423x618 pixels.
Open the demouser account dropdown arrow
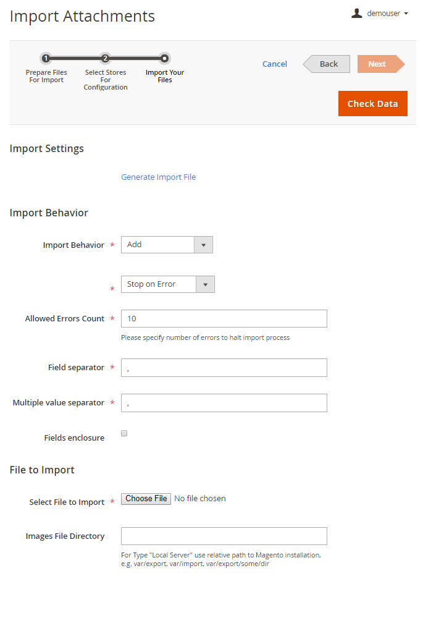[406, 14]
